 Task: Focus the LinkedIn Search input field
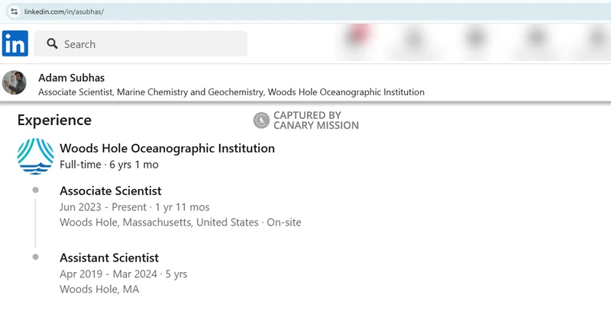(141, 43)
